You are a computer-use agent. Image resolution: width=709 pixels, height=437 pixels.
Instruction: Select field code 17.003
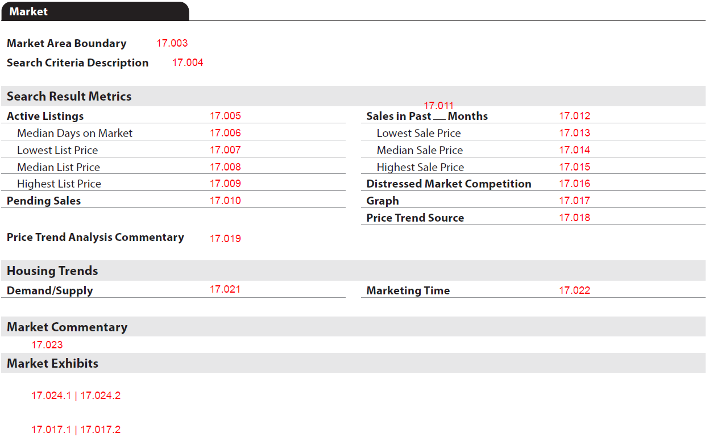click(x=172, y=43)
